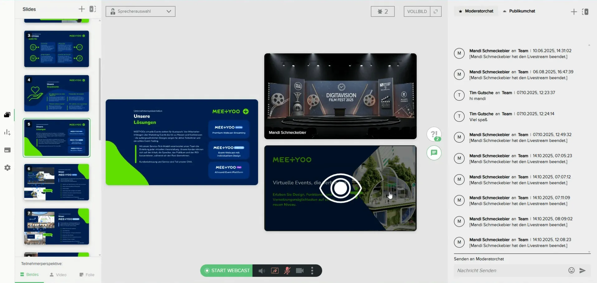
Task: Open more webcast options via three-dot menu
Action: point(312,271)
